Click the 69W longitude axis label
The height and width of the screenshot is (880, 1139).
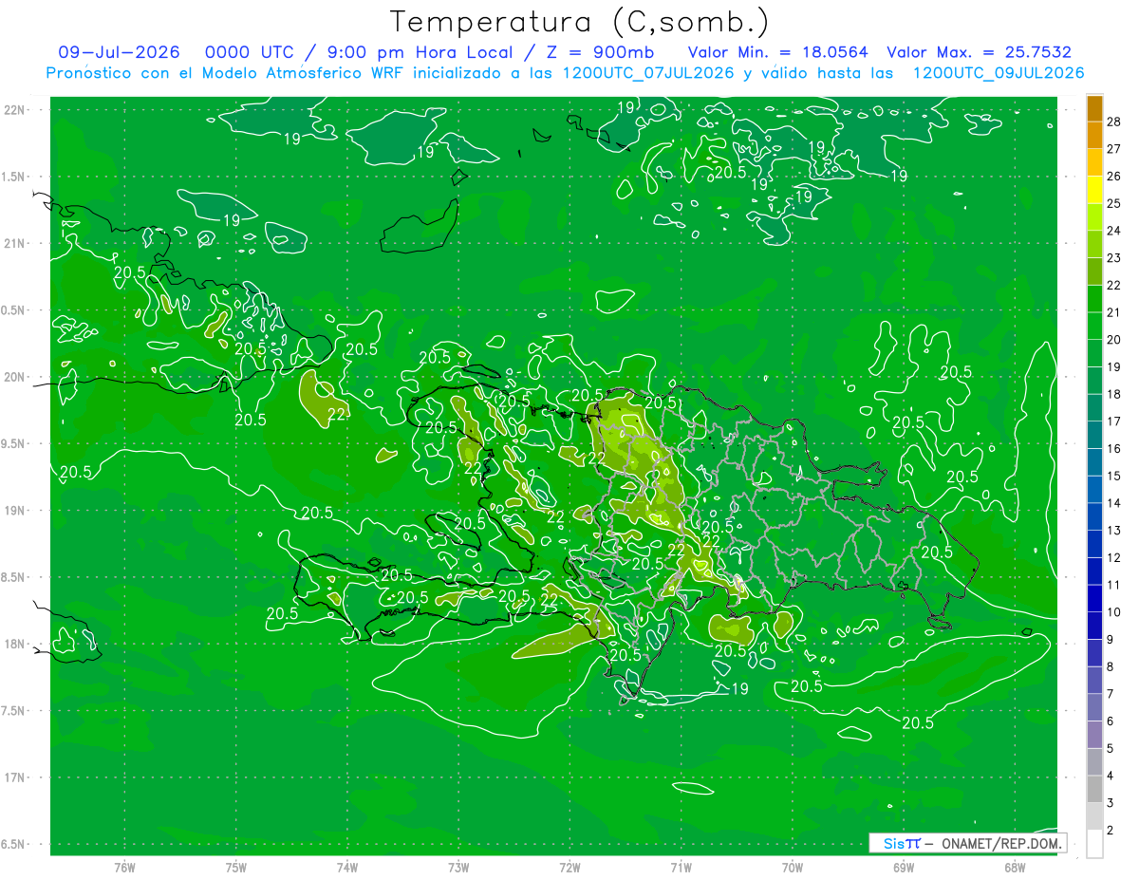pyautogui.click(x=904, y=867)
